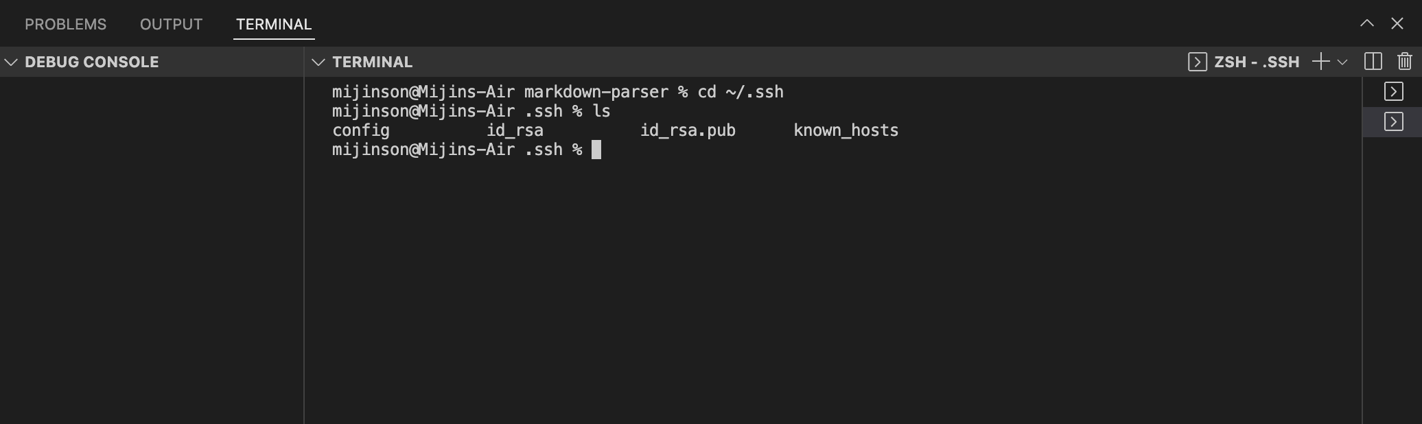Viewport: 1422px width, 424px height.
Task: Click the terminal icon beside ZSH - .SSH
Action: click(x=1197, y=62)
